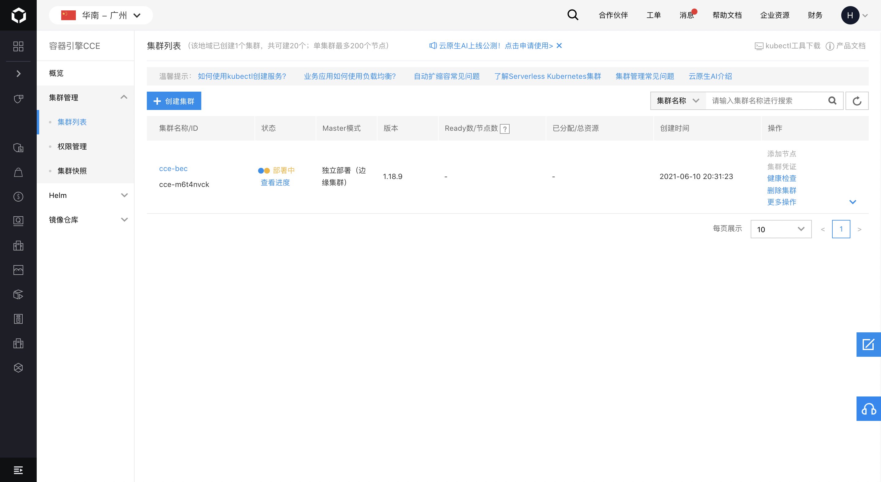Click 查看进度 for cce-bec
This screenshot has width=881, height=482.
(x=275, y=182)
